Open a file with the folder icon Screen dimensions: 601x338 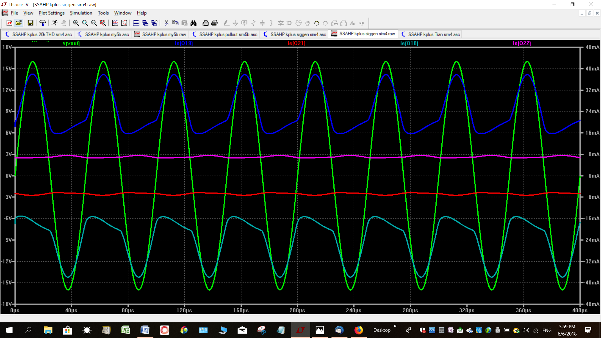18,23
